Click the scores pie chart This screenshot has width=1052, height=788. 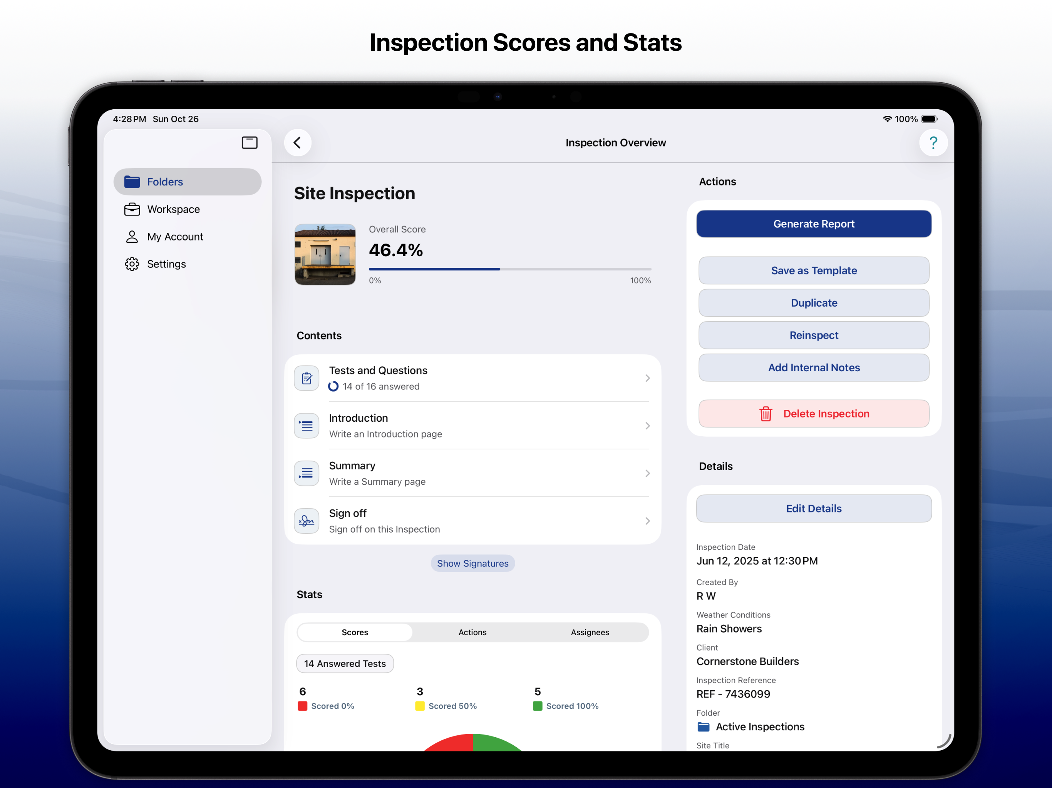[x=473, y=742]
